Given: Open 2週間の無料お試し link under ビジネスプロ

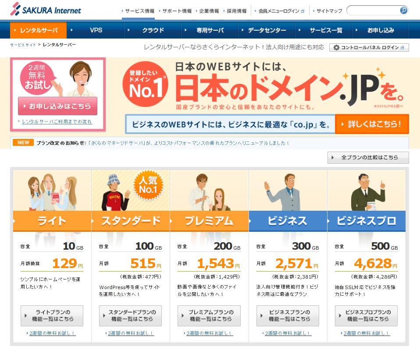Looking at the screenshot, I should click(367, 333).
